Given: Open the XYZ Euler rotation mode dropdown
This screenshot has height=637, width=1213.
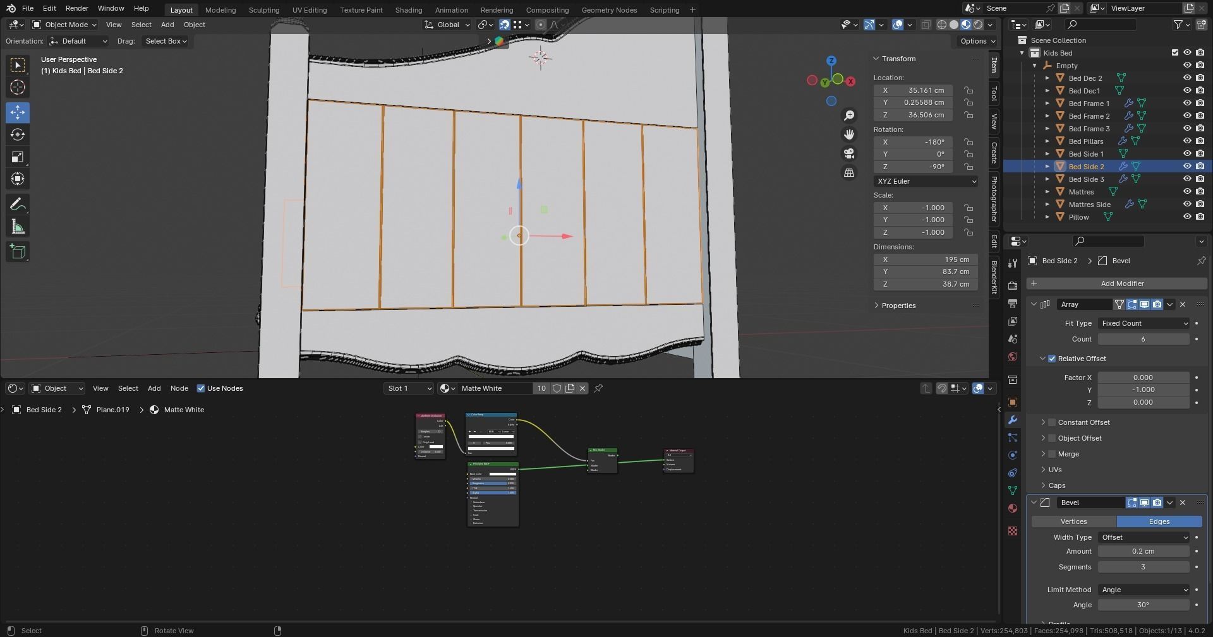Looking at the screenshot, I should [926, 181].
